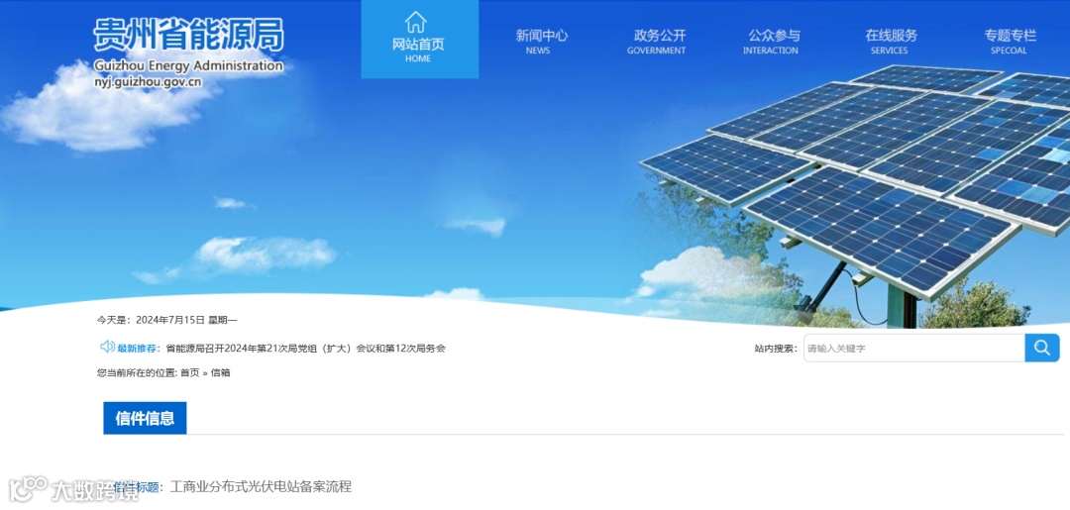
Task: Select the 网站首页 HOME tab
Action: coord(420,39)
